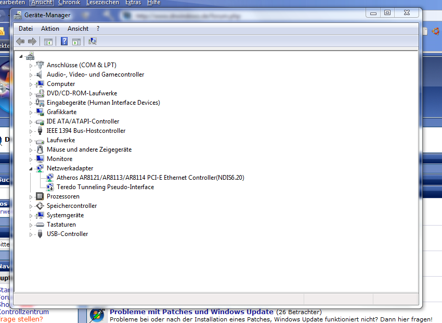Image resolution: width=442 pixels, height=323 pixels.
Task: Collapse the Netzwerkadapter node
Action: coord(31,169)
